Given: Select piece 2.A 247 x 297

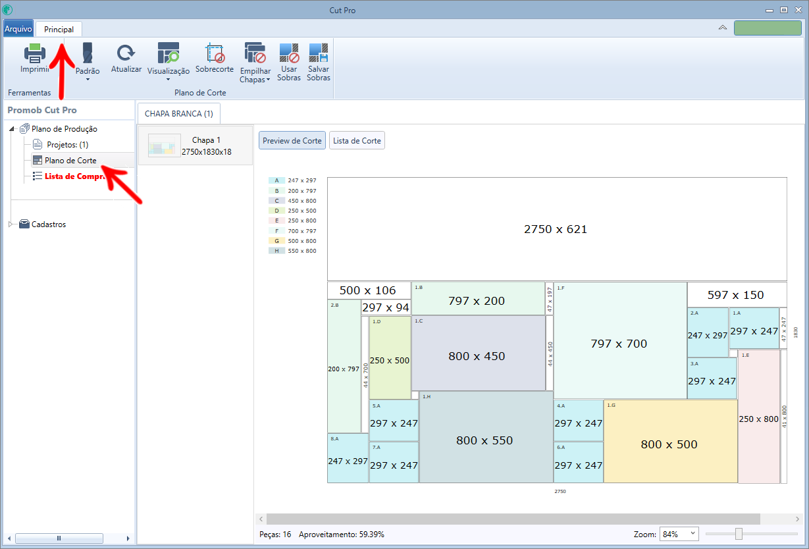Looking at the screenshot, I should coord(708,332).
